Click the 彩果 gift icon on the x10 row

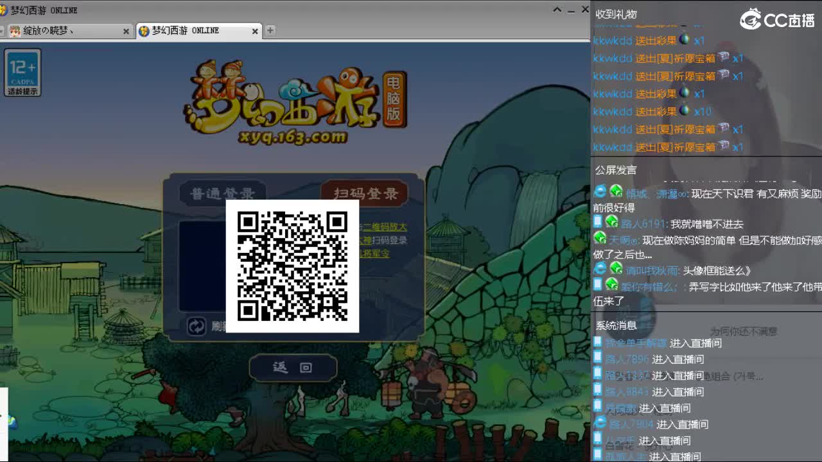[x=685, y=110]
